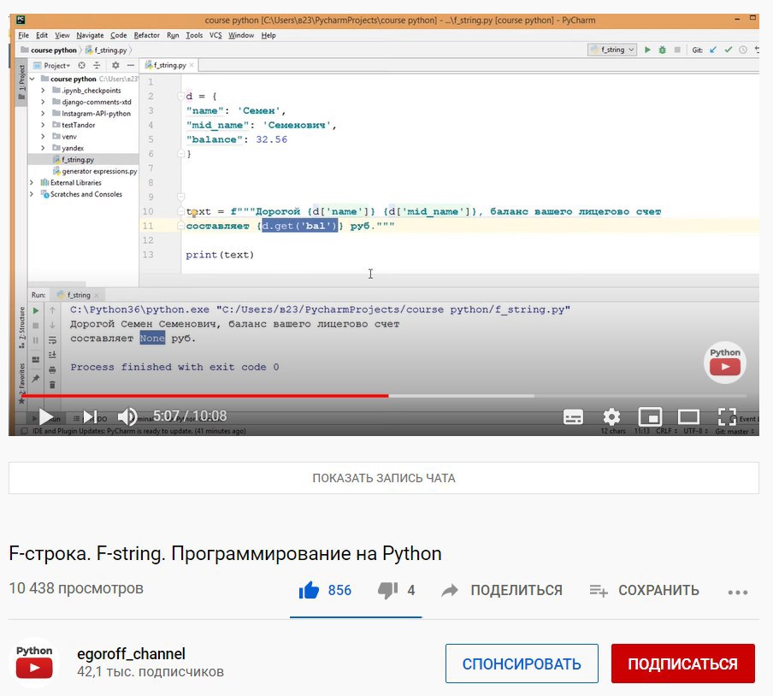
Task: Open the Code menu
Action: (118, 36)
